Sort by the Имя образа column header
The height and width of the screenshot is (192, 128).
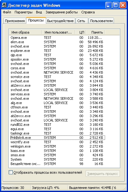25,32
